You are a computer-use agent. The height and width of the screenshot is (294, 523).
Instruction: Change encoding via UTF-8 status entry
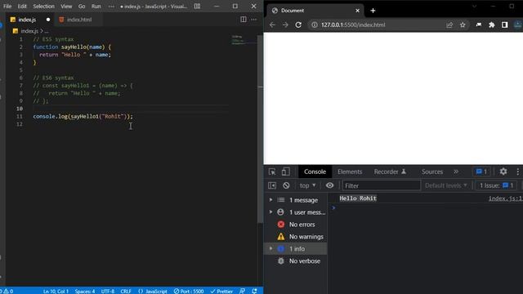pyautogui.click(x=108, y=291)
